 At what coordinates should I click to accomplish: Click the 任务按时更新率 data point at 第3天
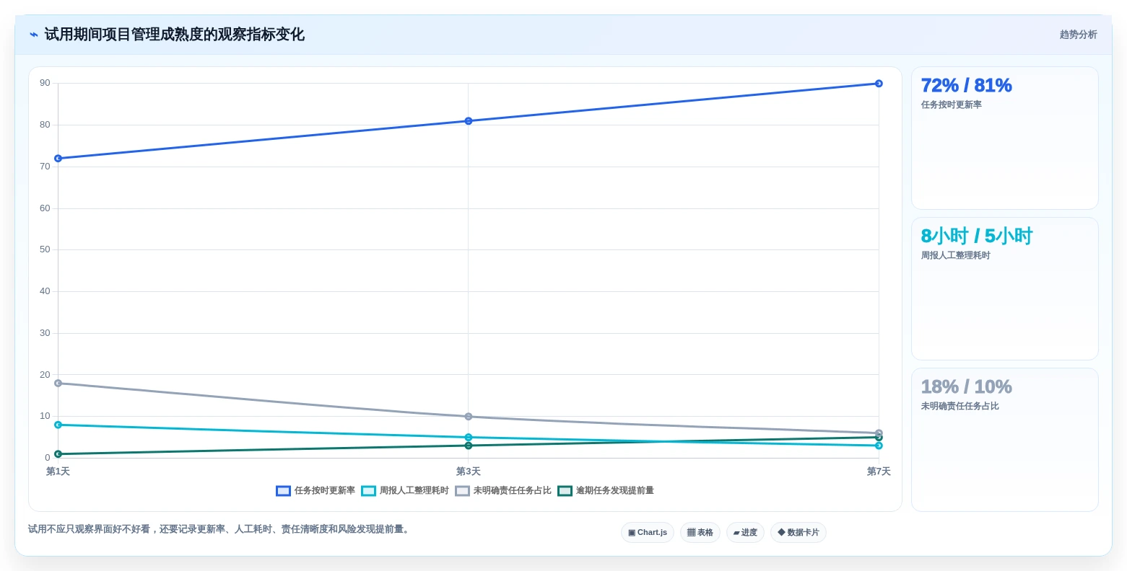[469, 121]
